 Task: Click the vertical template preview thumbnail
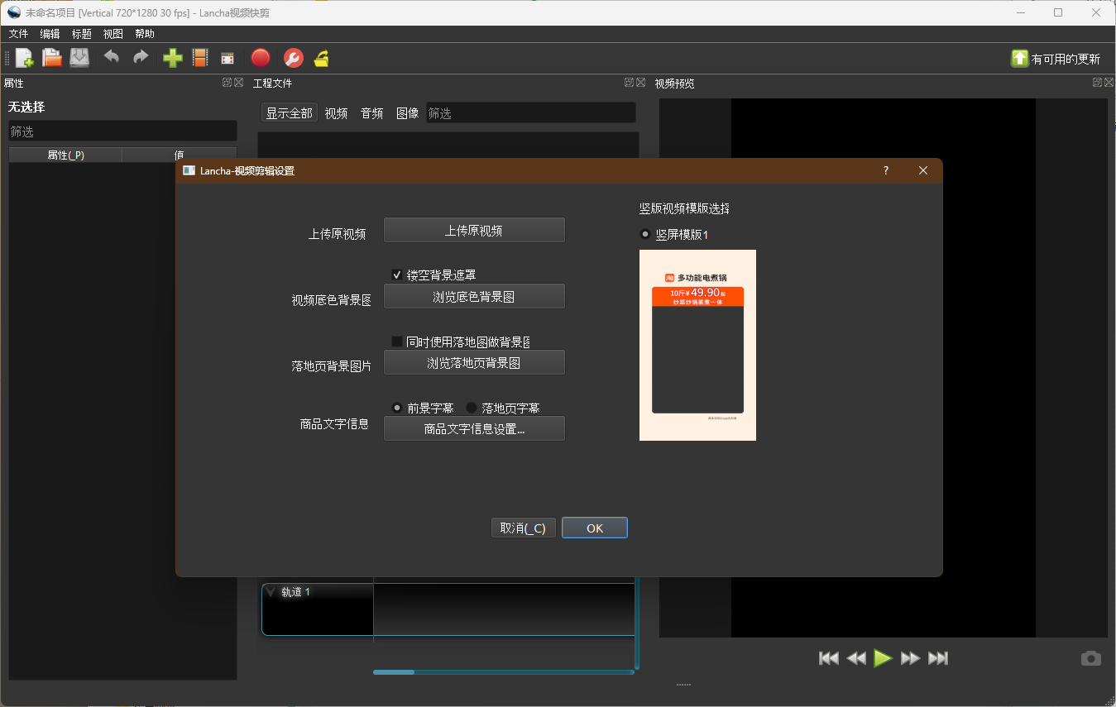click(x=697, y=345)
